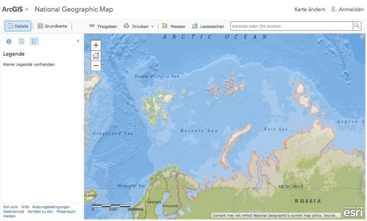Viewport: 367px width, 221px height.
Task: Return to default extent via home icon
Action: [x=96, y=56]
